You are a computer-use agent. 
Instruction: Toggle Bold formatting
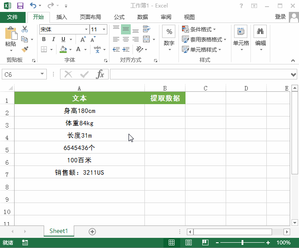(44, 39)
